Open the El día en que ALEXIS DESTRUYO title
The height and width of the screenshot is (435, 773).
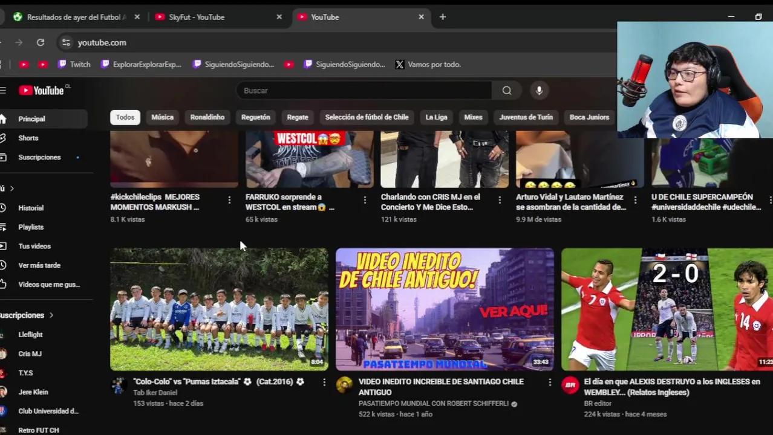click(x=672, y=387)
